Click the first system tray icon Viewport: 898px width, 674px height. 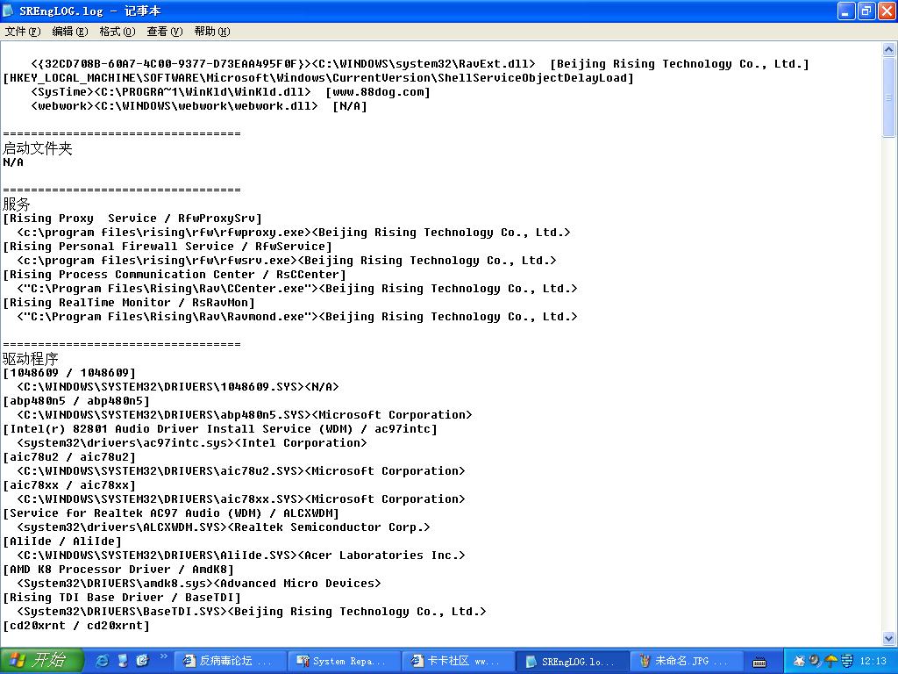pyautogui.click(x=799, y=661)
